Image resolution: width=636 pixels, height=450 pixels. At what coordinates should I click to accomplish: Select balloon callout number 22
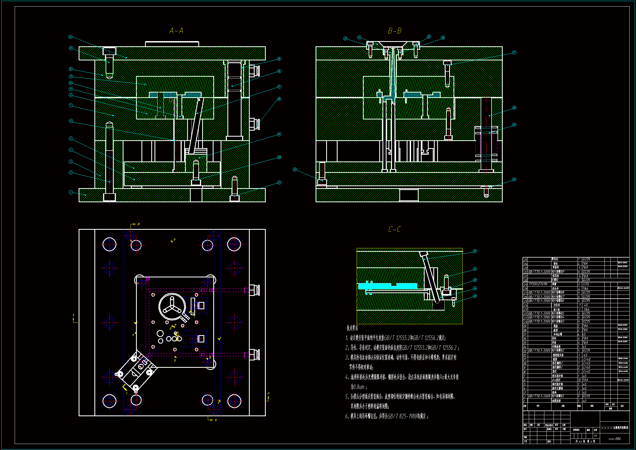[295, 169]
